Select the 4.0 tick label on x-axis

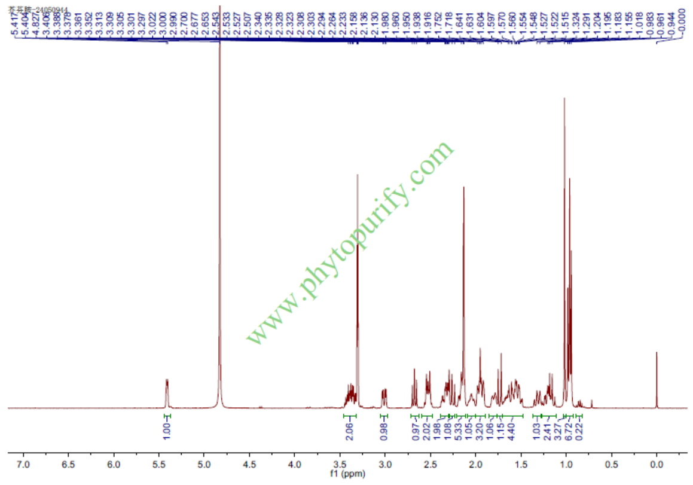(x=295, y=464)
